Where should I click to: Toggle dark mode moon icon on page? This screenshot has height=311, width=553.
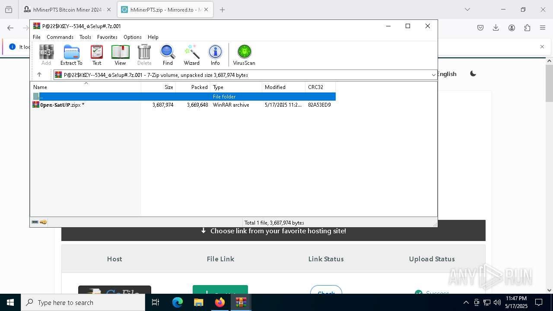pos(473,74)
